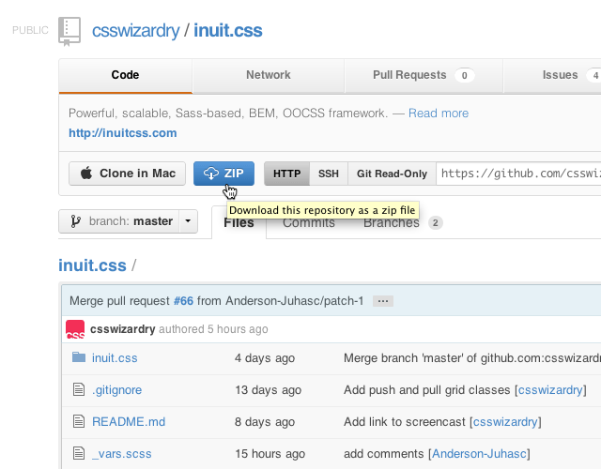This screenshot has height=469, width=601.
Task: Click '15 hours ago' timestamp
Action: [270, 454]
